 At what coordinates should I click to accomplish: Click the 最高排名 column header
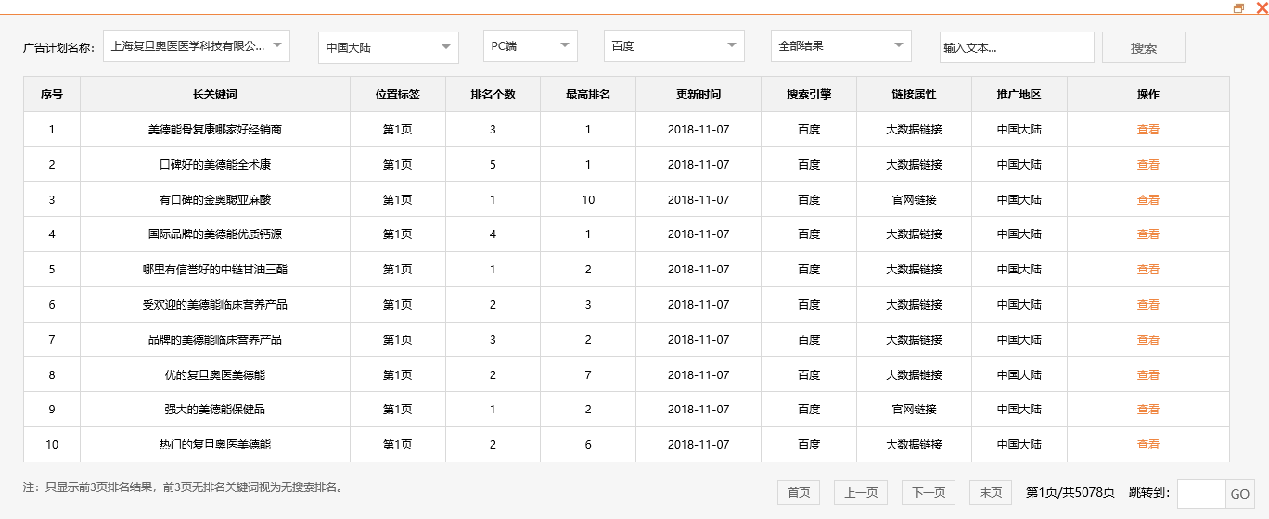click(x=588, y=95)
